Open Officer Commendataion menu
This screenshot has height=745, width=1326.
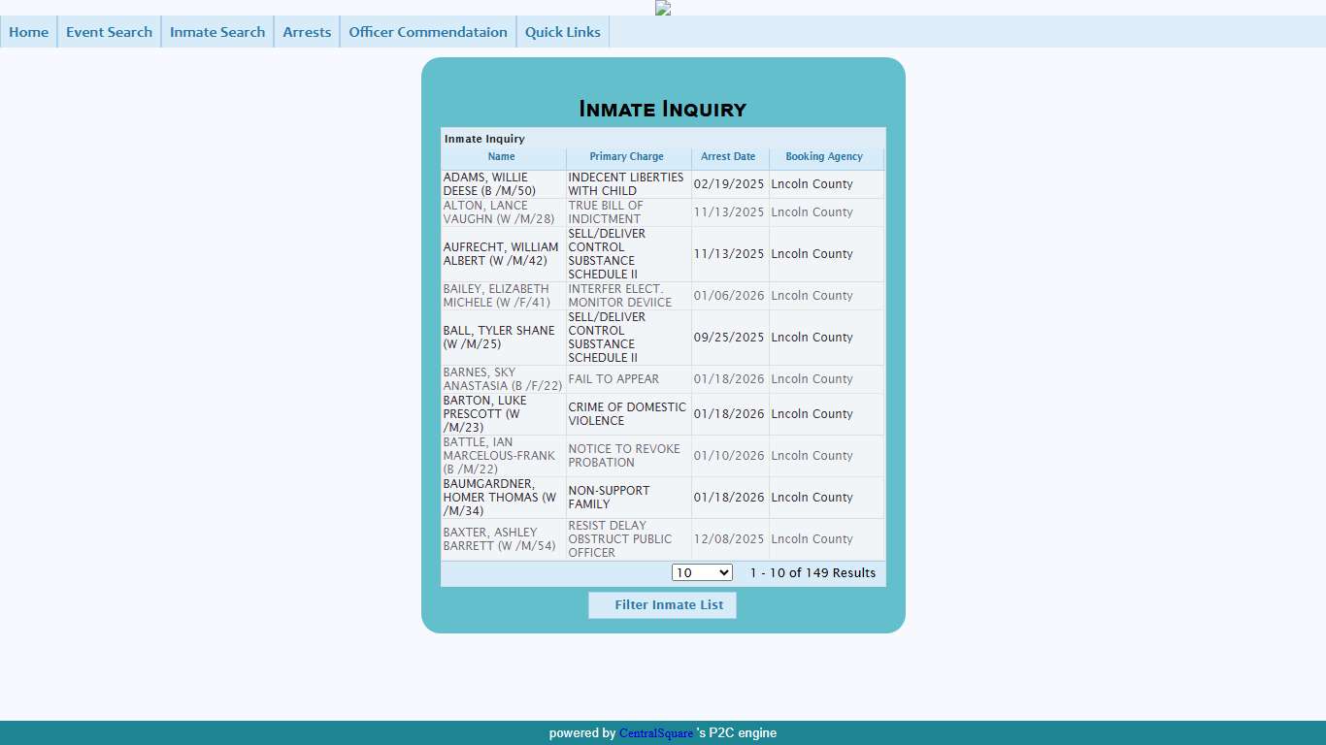coord(428,32)
